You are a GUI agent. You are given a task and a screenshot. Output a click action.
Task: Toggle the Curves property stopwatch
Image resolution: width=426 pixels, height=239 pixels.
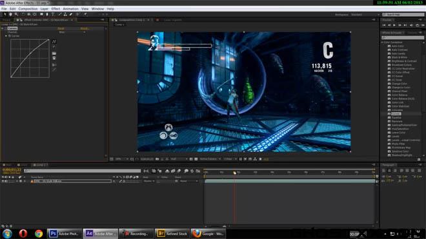[10, 36]
